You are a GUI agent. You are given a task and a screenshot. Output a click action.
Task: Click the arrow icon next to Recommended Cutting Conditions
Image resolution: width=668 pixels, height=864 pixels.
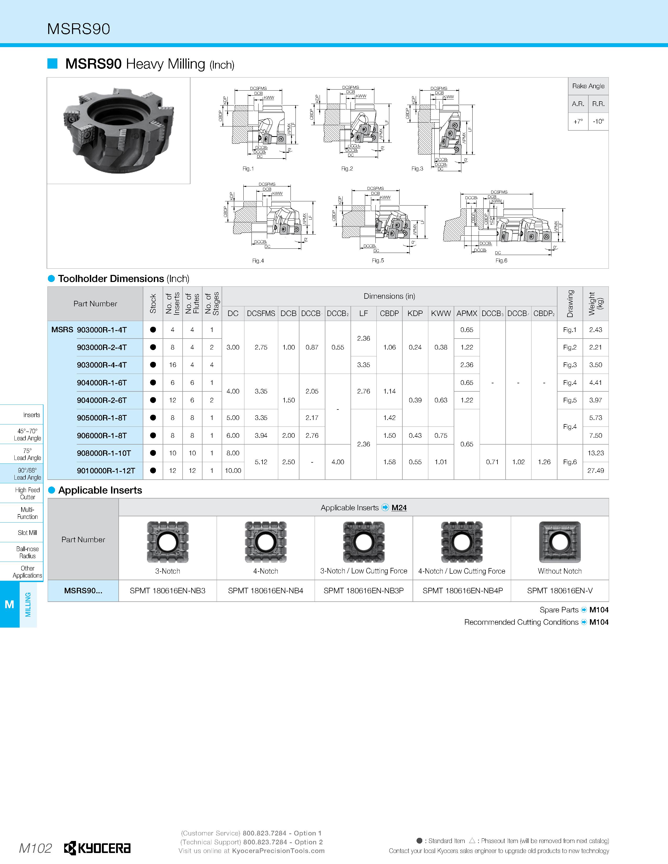pyautogui.click(x=584, y=622)
